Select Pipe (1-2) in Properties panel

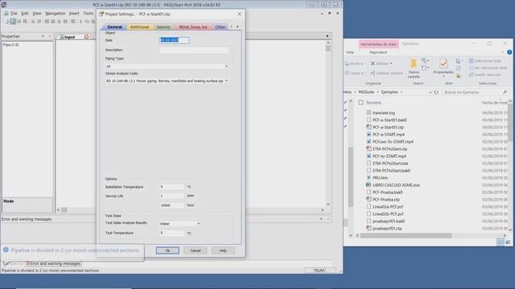point(10,45)
